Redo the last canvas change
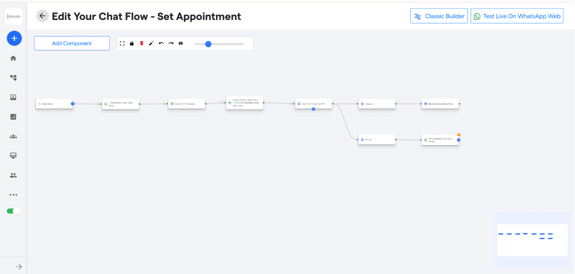This screenshot has width=575, height=274. coord(171,43)
